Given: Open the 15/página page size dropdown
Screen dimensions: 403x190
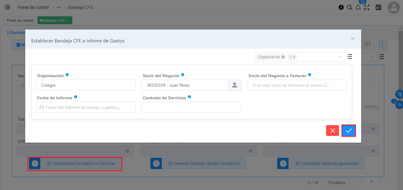Looking at the screenshot, I should 338,182.
